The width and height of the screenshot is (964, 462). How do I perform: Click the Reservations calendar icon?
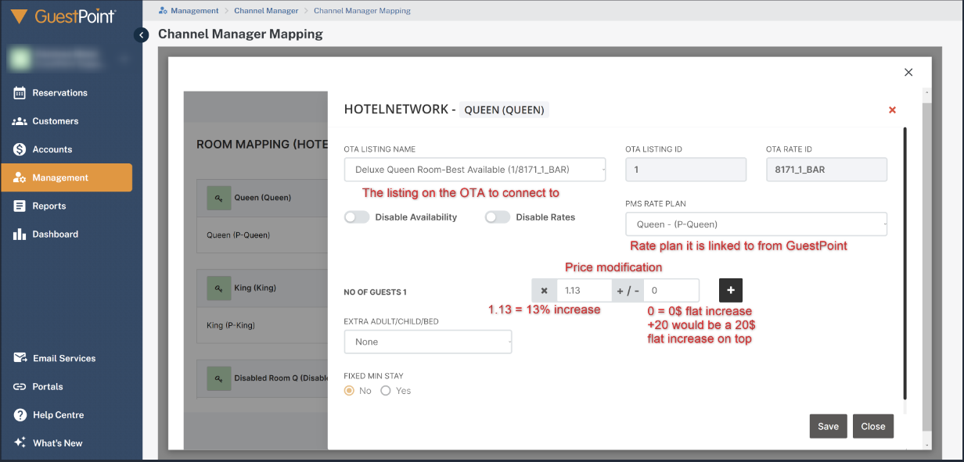pos(20,93)
